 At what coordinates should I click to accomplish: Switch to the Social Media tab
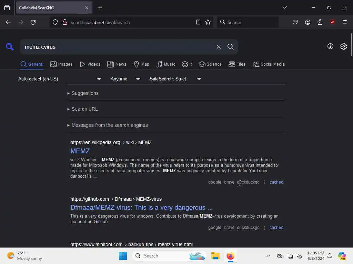click(269, 64)
